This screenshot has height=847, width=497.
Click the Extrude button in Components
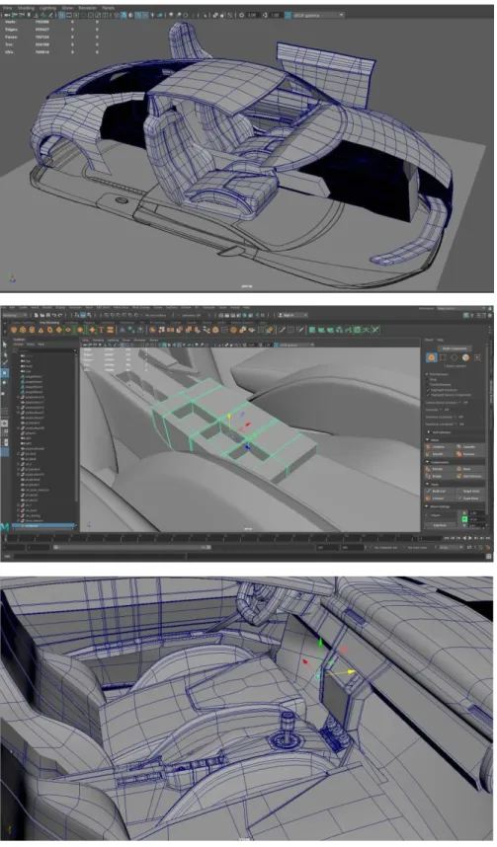[x=440, y=469]
